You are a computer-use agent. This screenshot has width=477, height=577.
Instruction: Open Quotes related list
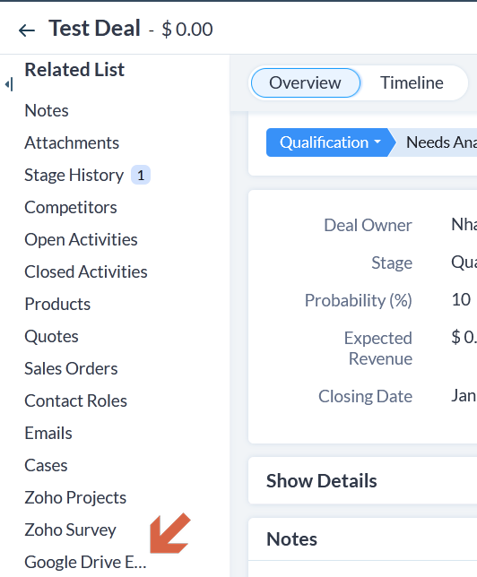(x=52, y=336)
